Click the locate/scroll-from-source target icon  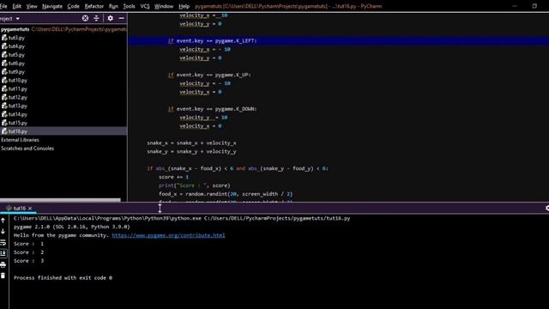85,18
